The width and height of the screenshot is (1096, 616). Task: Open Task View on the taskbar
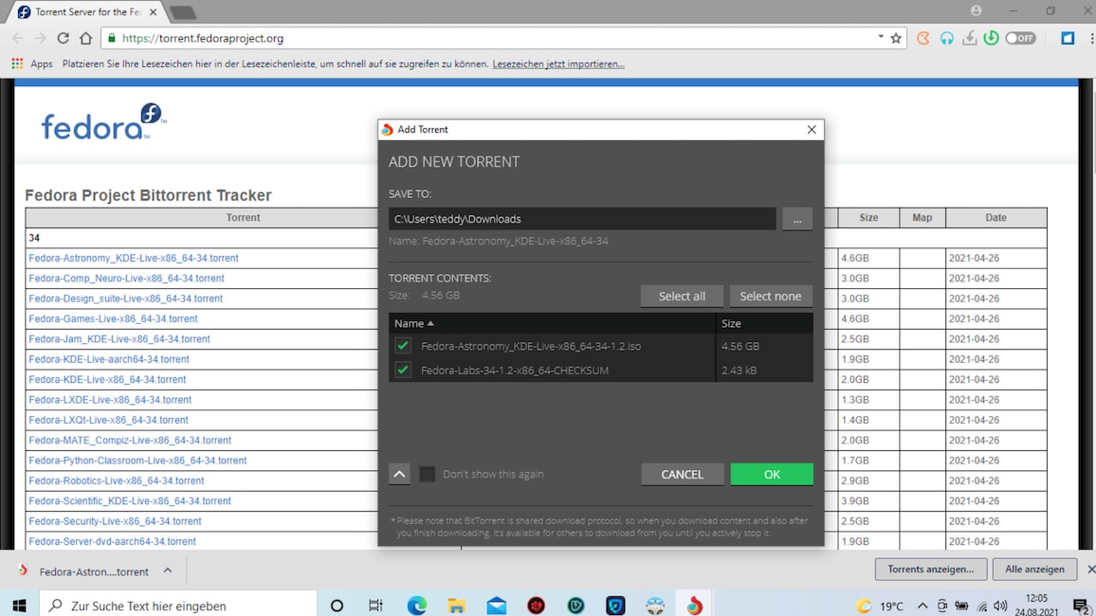click(376, 606)
